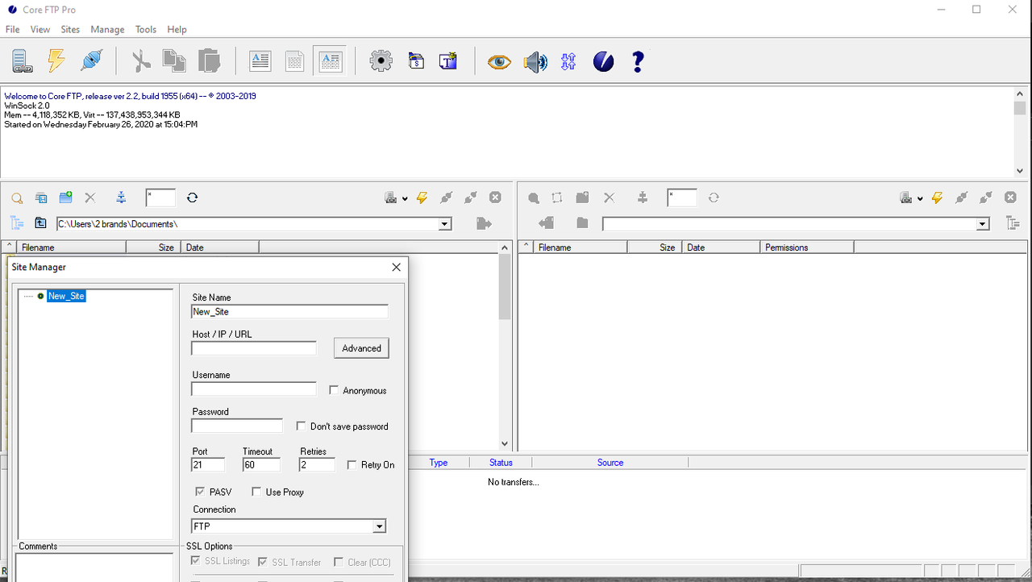Image resolution: width=1032 pixels, height=582 pixels.
Task: Open the Sites menu
Action: [71, 29]
